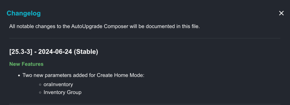Select the Inventory Group list entry

pyautogui.click(x=63, y=92)
